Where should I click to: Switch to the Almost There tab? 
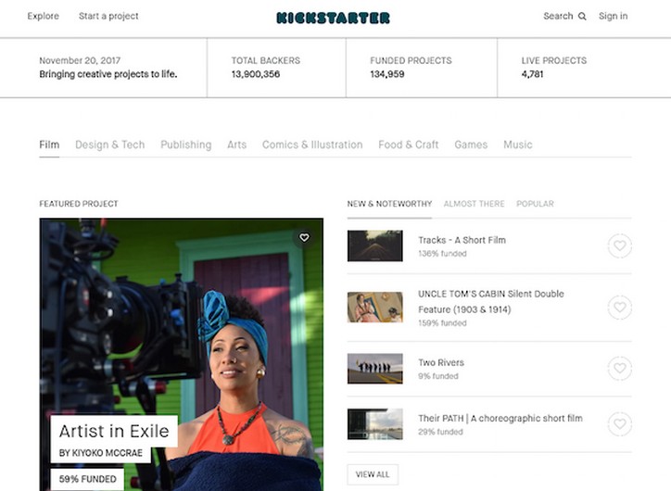point(475,204)
